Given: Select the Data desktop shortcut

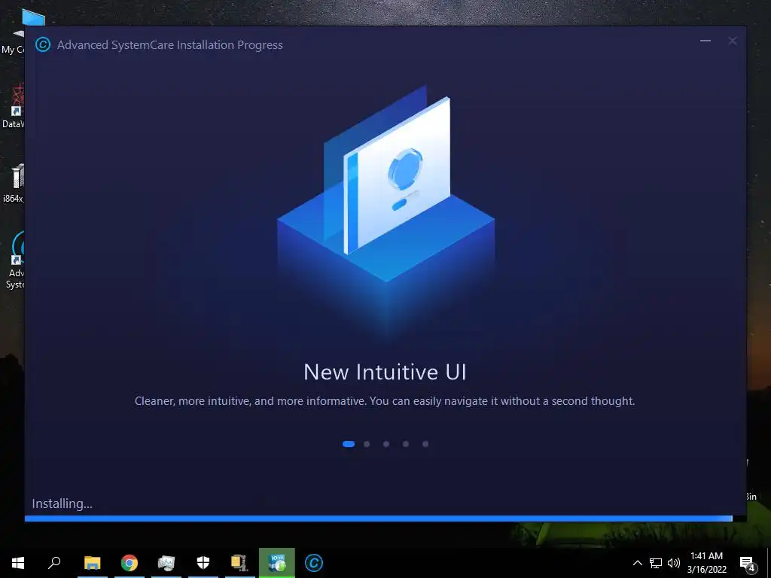Looking at the screenshot, I should tap(12, 105).
